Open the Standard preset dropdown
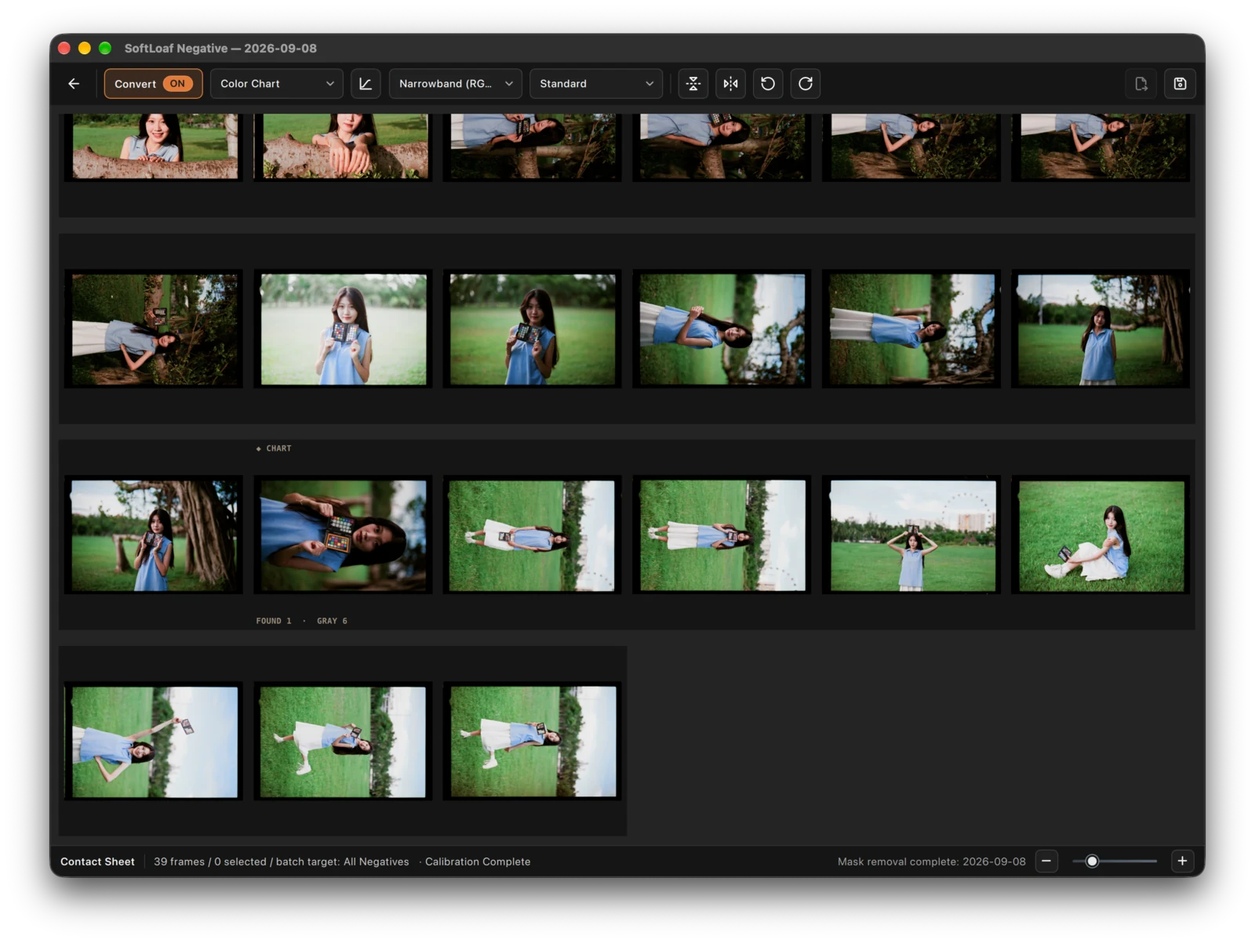Image resolution: width=1255 pixels, height=943 pixels. coord(596,84)
